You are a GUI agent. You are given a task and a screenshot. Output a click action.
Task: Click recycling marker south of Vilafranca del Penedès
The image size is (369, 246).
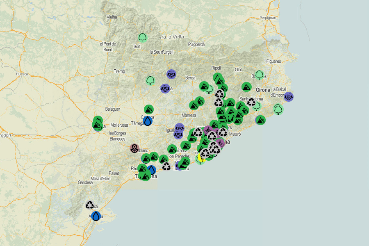tap(166, 166)
